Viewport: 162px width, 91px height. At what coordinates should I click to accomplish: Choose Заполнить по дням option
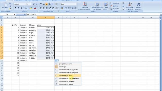tap(68, 75)
